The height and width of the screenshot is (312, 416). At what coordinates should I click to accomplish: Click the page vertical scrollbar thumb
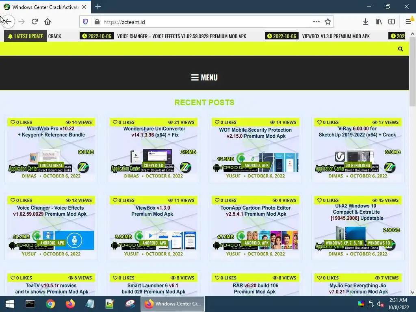(x=412, y=71)
